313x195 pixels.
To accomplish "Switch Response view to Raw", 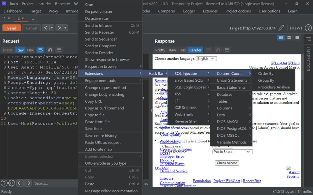I will [x=172, y=50].
